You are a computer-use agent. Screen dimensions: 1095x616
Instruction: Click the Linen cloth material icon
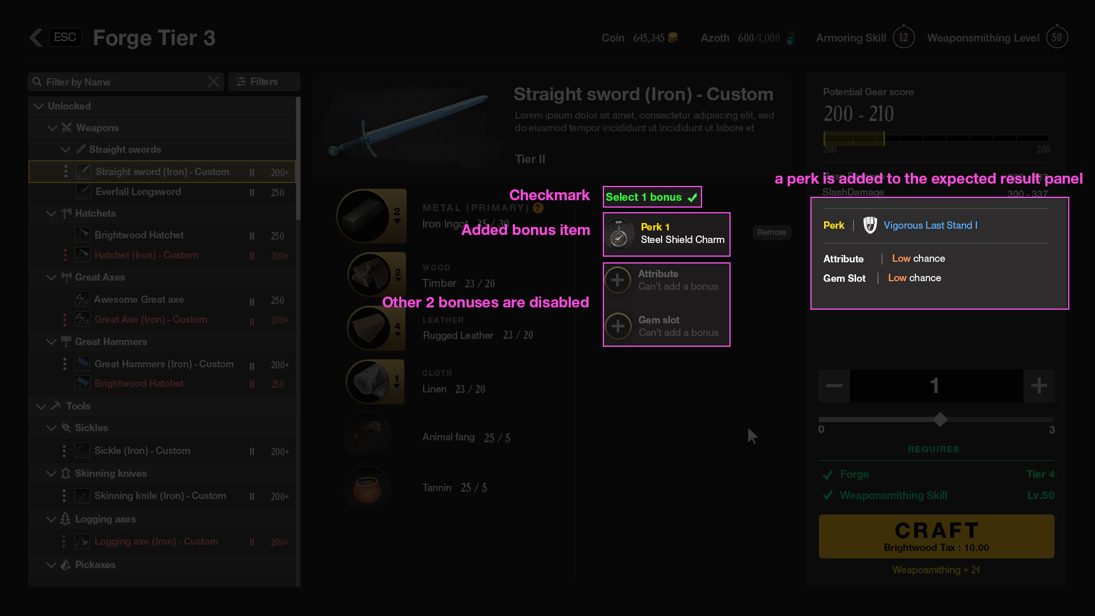tap(368, 381)
